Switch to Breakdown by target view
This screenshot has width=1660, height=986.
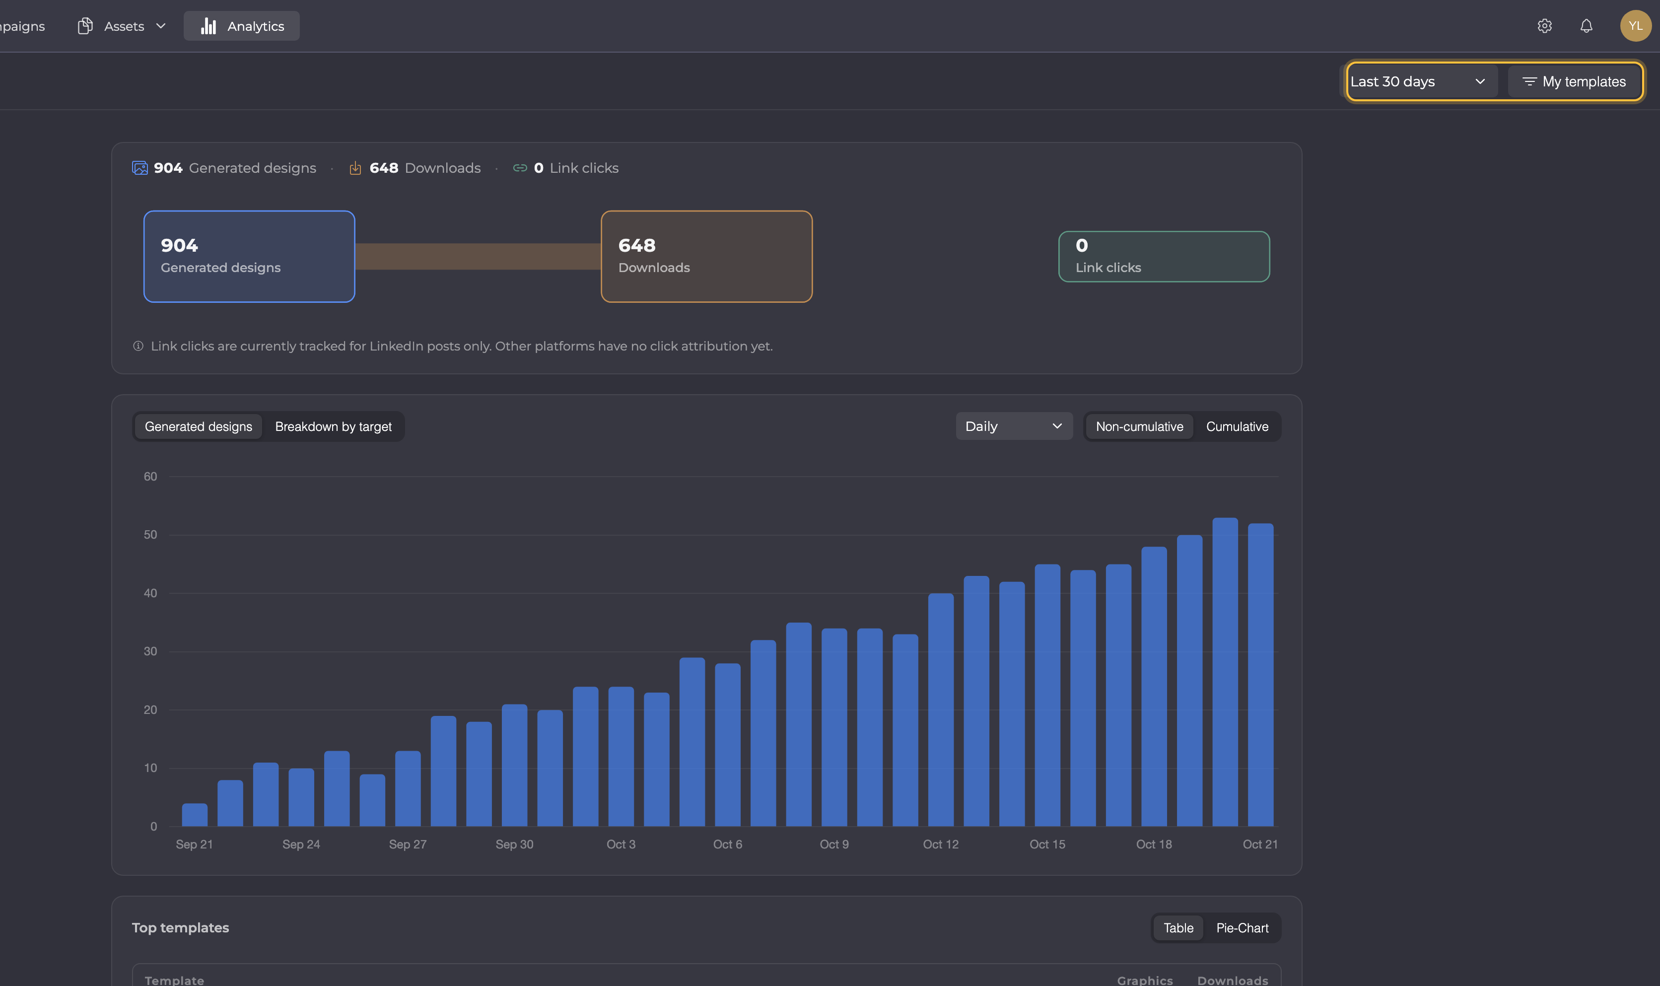point(334,426)
